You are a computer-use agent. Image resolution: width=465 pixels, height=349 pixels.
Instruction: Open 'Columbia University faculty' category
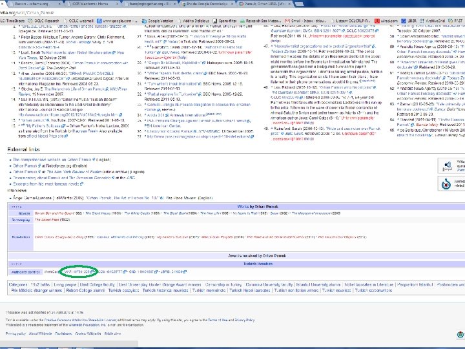pyautogui.click(x=269, y=284)
